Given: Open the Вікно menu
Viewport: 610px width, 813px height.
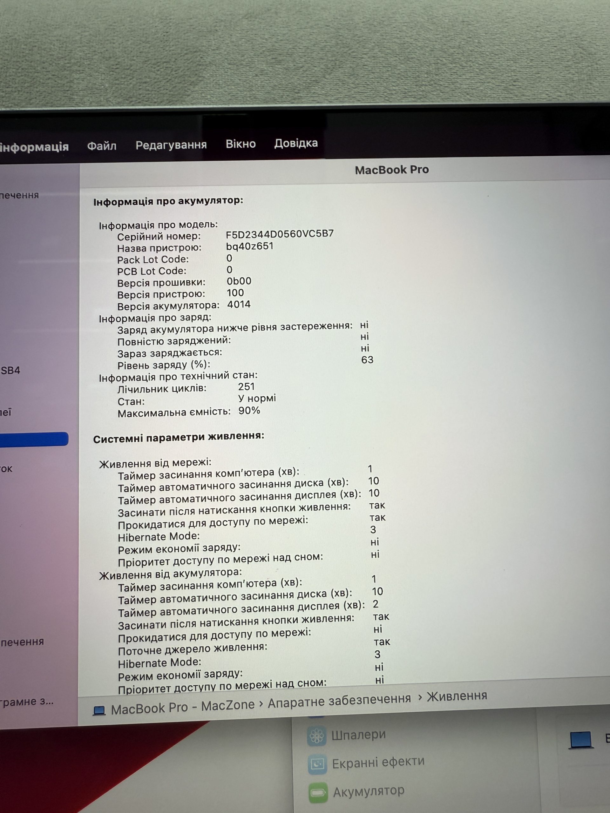Looking at the screenshot, I should point(241,144).
